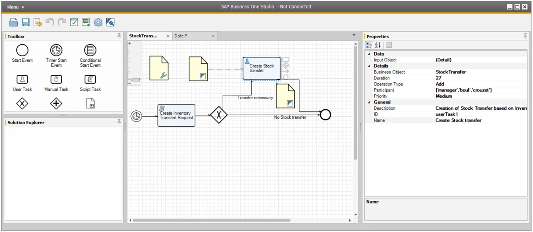Append a task using quick-add rectangle
Viewport: 533px width, 232px height.
point(286,60)
